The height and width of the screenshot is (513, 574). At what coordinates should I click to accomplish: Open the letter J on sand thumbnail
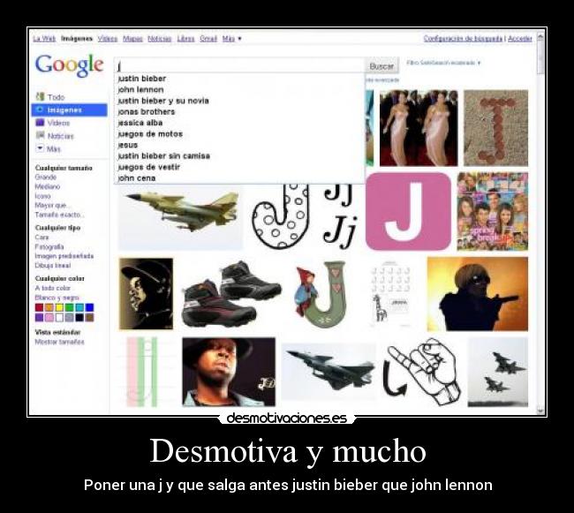[496, 128]
